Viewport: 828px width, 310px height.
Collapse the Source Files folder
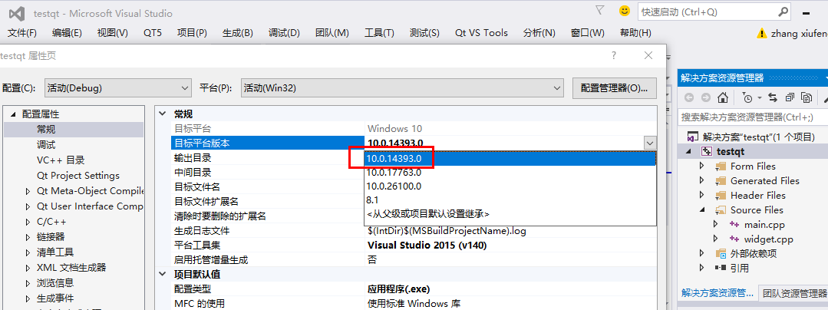(702, 210)
